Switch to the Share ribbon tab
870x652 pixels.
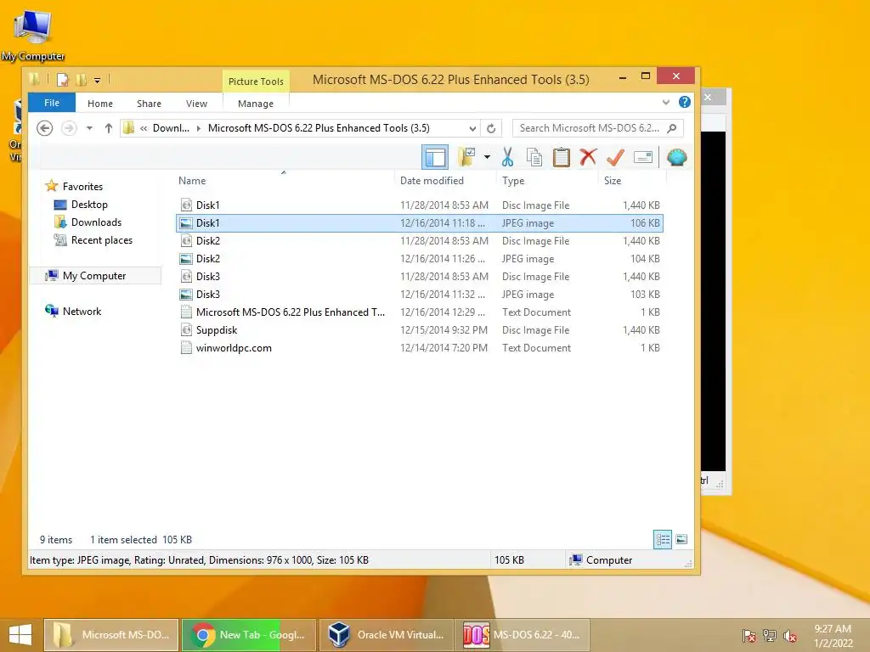pos(149,104)
